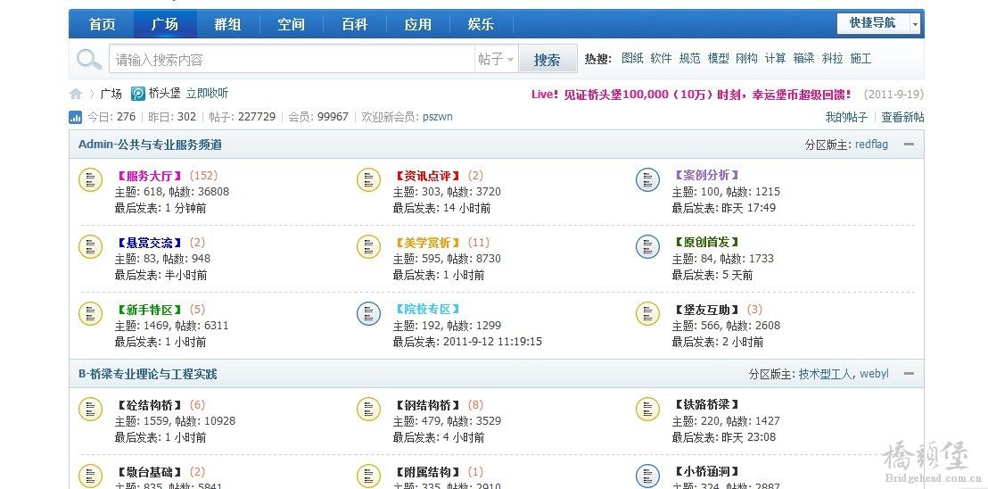
Task: Open the 应用 navigation tab
Action: click(x=417, y=25)
